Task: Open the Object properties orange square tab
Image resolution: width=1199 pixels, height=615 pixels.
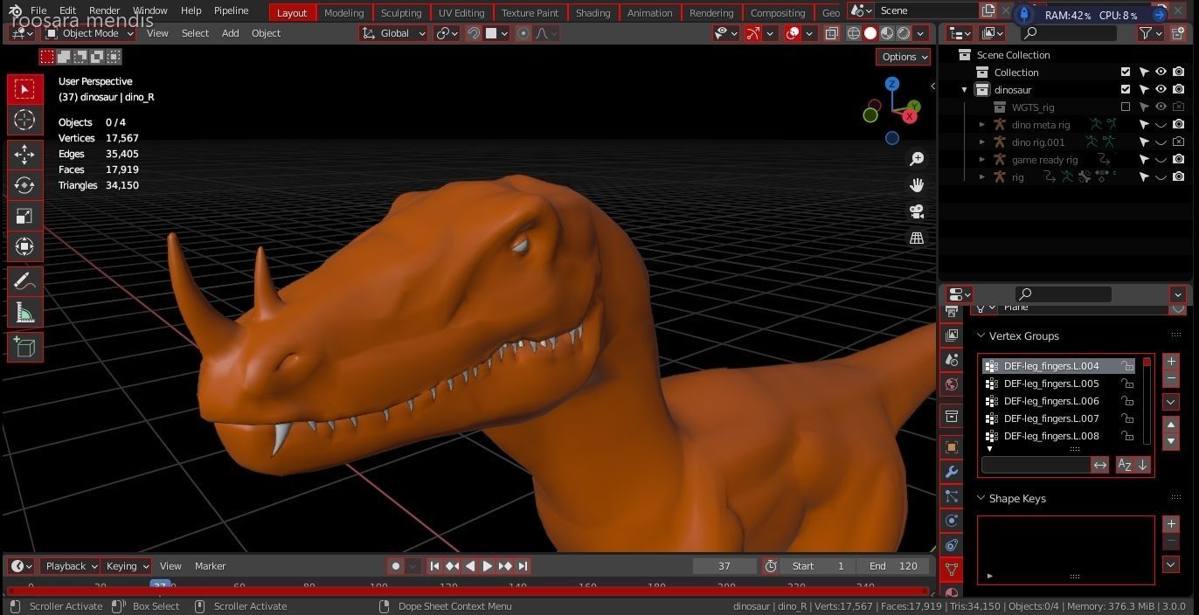Action: click(952, 447)
